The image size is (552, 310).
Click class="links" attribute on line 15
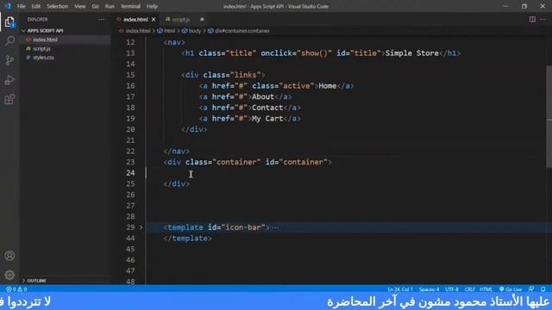point(232,75)
